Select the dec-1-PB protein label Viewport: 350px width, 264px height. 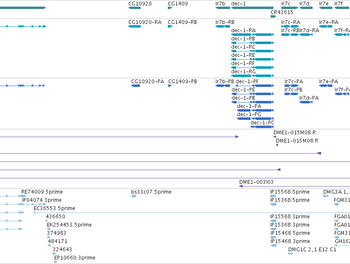(243, 98)
